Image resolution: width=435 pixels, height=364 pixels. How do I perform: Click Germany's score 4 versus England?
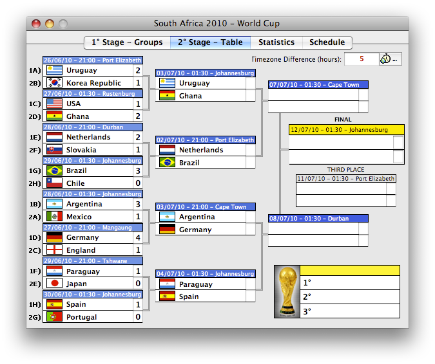[138, 237]
